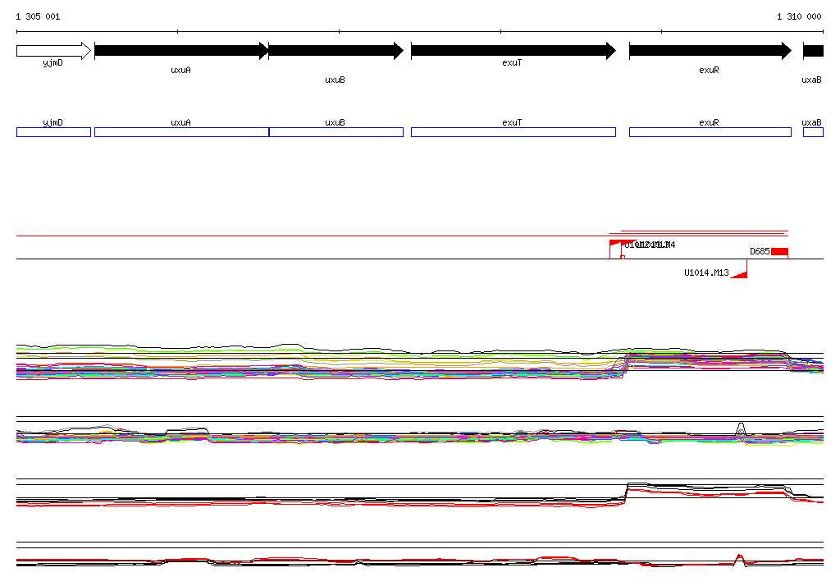This screenshot has width=840, height=586.
Task: Click the end coordinate 1 310 000
Action: [799, 16]
